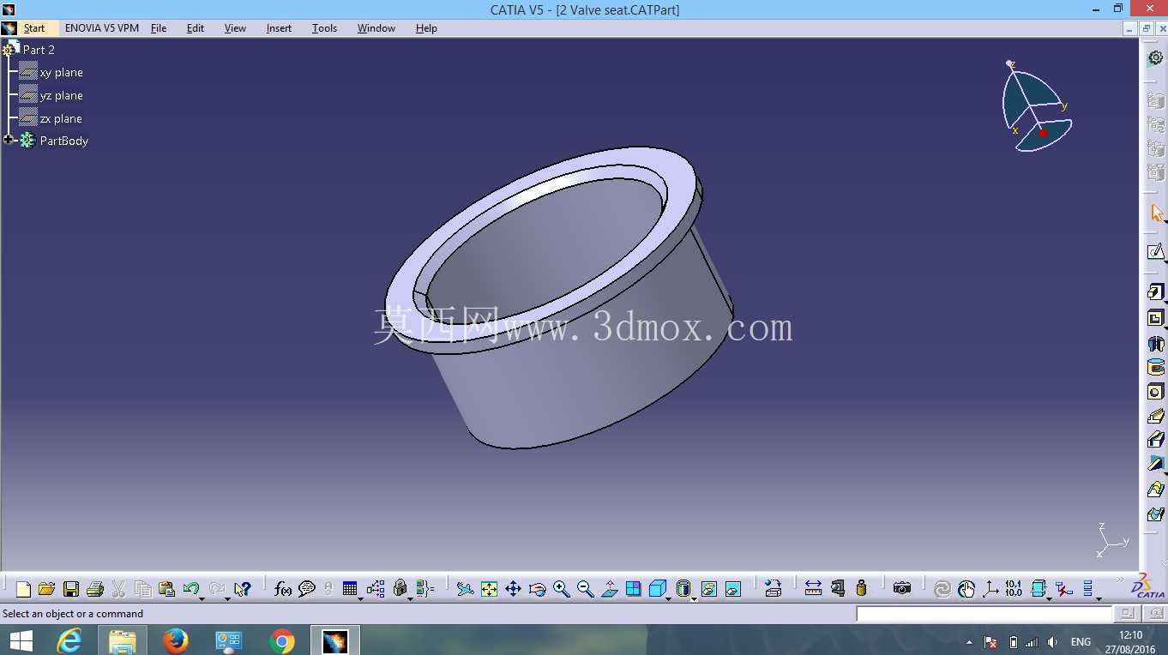Open the view mode dropdown arrow
This screenshot has width=1168, height=655.
694,598
